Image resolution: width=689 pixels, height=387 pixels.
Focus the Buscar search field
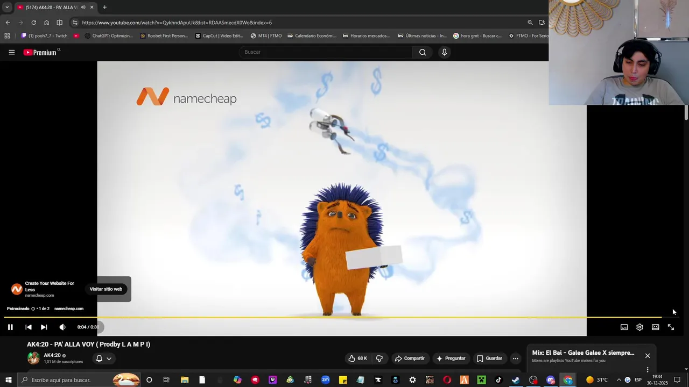[326, 52]
